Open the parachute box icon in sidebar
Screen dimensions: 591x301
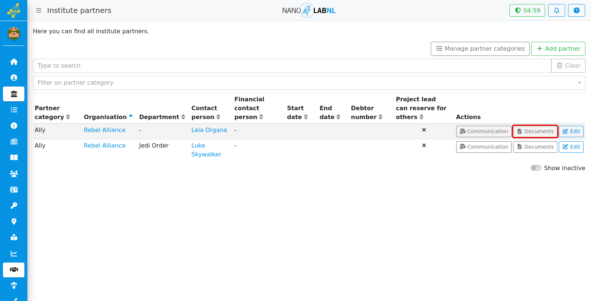[x=14, y=285]
